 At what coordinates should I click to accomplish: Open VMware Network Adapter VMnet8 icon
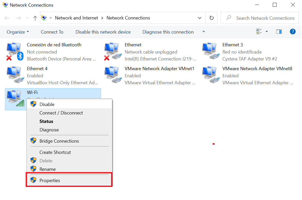coord(210,74)
